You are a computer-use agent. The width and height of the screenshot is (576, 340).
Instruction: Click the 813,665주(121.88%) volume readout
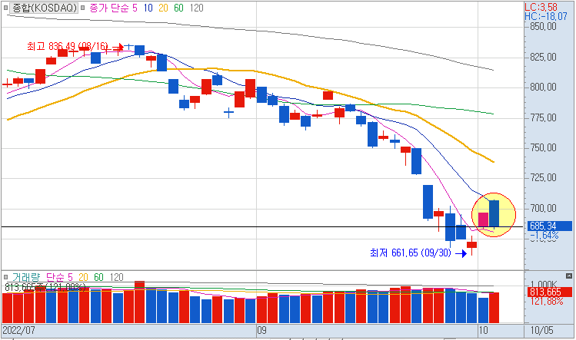point(45,287)
